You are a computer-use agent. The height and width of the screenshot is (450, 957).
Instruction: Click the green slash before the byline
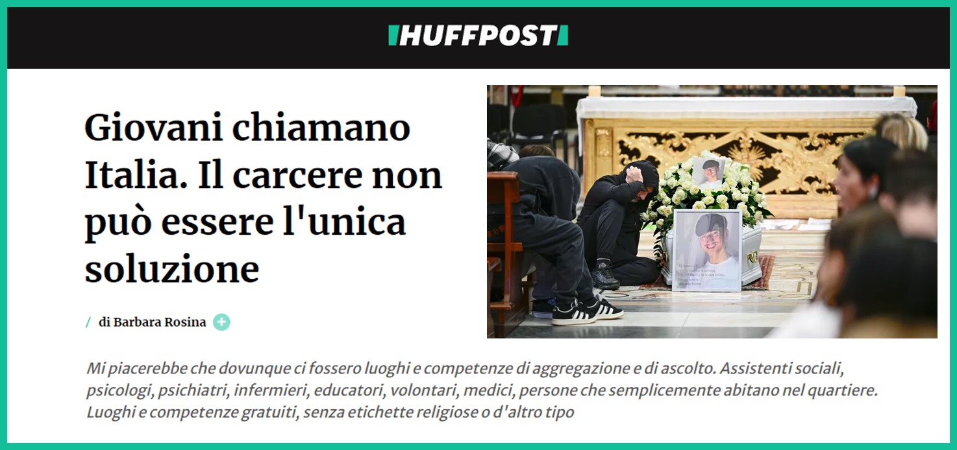click(x=88, y=322)
